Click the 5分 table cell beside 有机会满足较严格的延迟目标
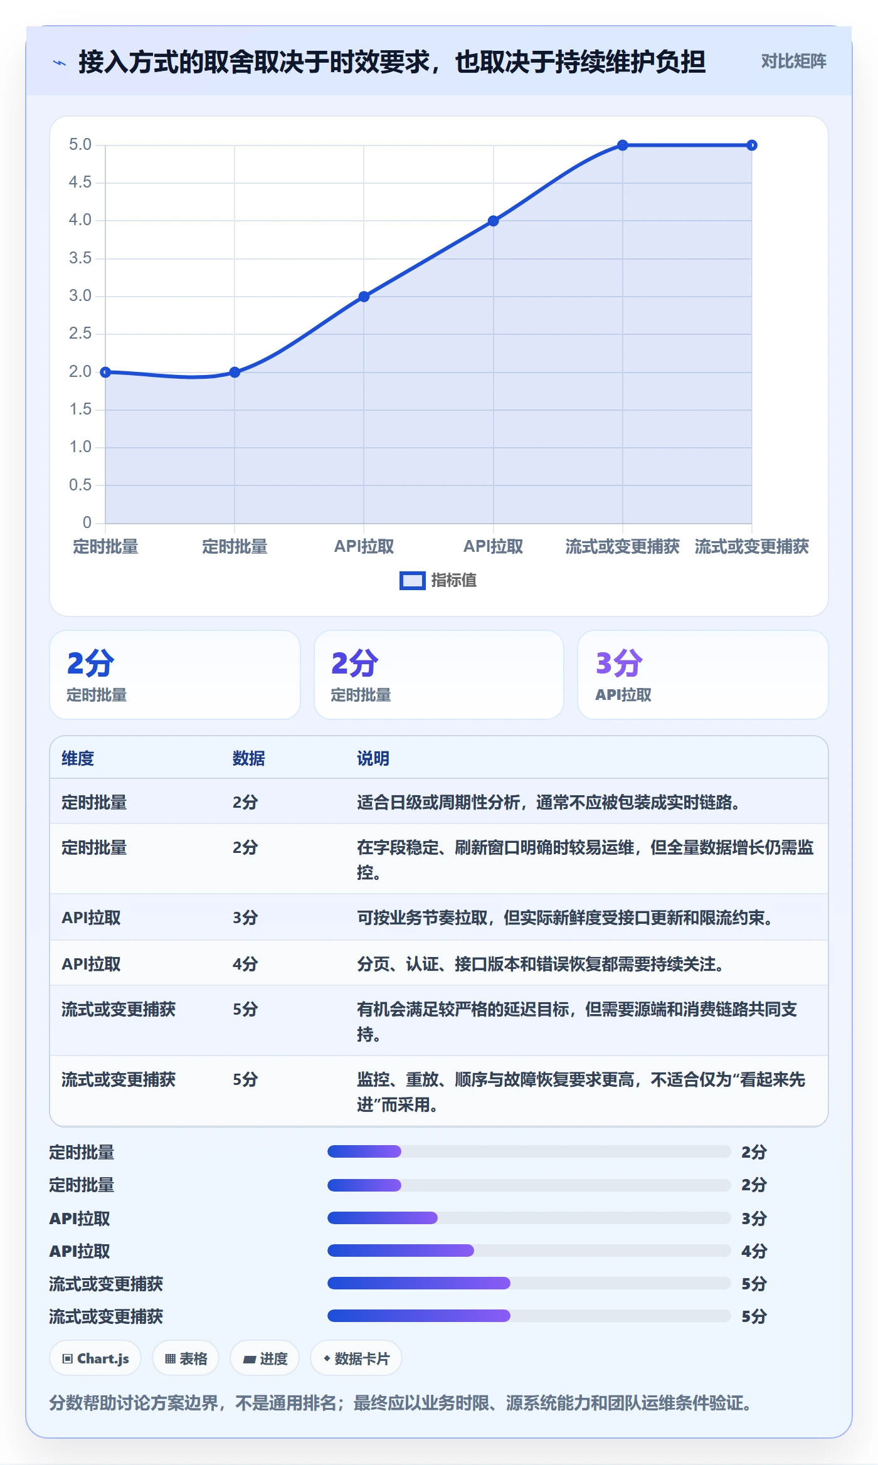Image resolution: width=878 pixels, height=1465 pixels. pyautogui.click(x=245, y=1009)
